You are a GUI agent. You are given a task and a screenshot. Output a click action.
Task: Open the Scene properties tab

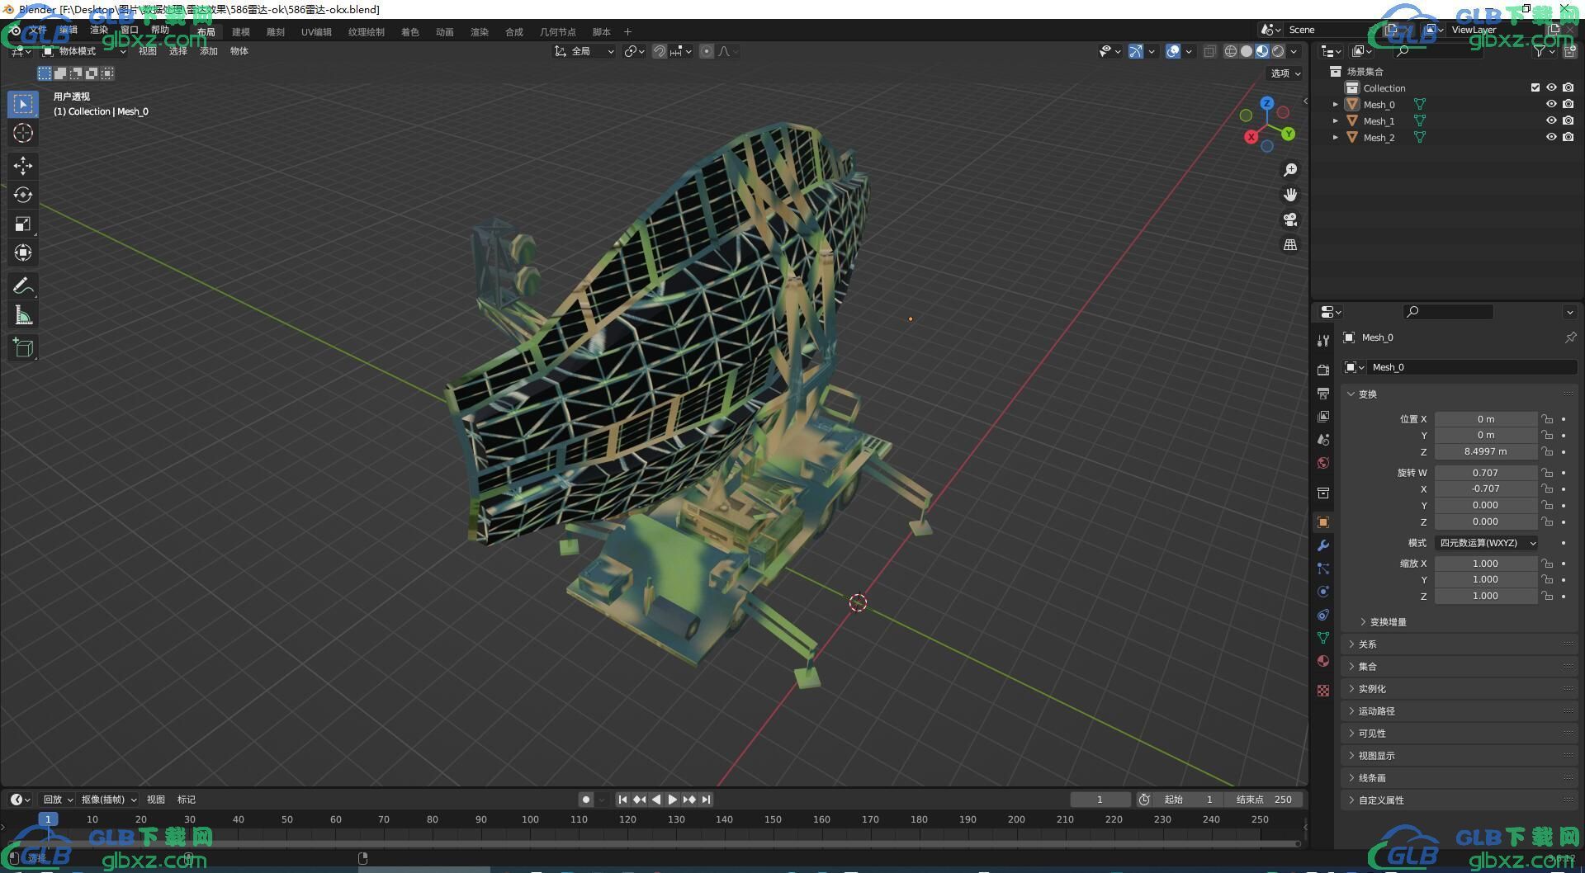click(x=1323, y=439)
